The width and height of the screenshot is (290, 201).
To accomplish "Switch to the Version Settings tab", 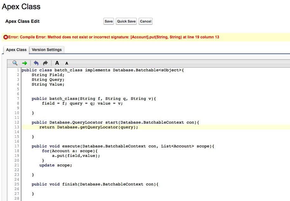I will [47, 50].
